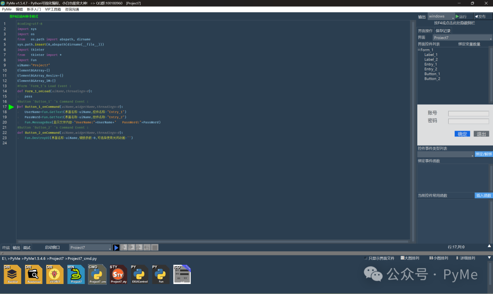
Task: Switch to the 保存记录 tab
Action: point(443,31)
